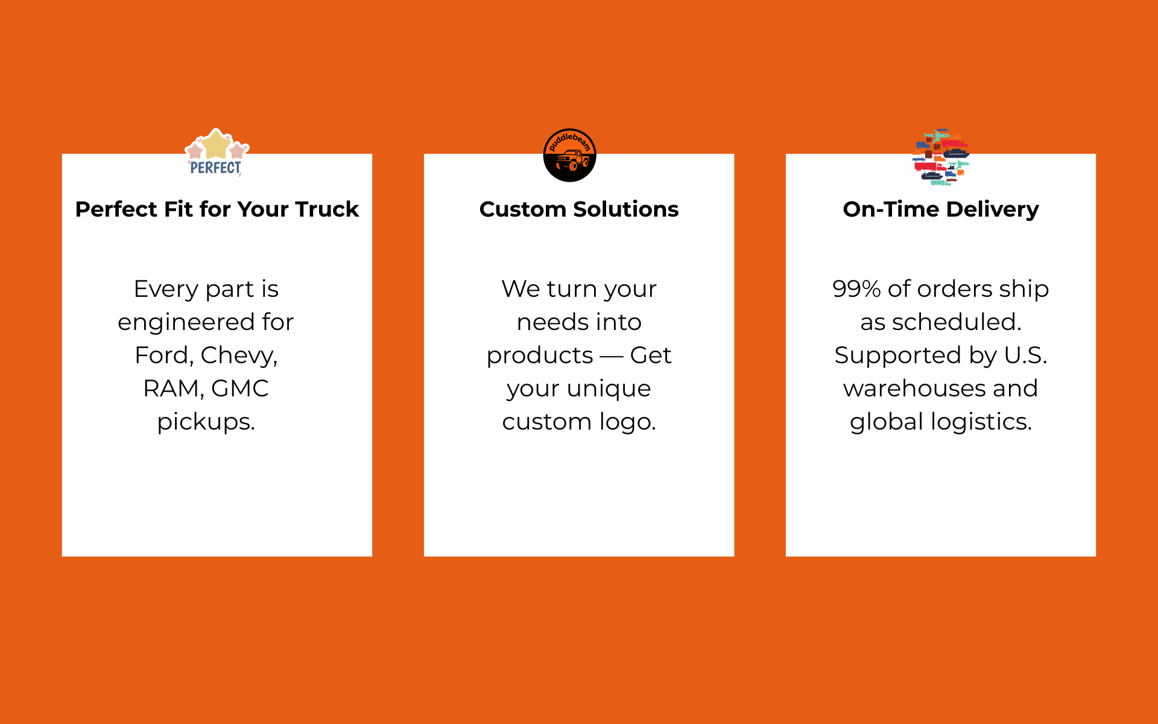
Task: Click the "custom logo." text line
Action: [x=578, y=422]
